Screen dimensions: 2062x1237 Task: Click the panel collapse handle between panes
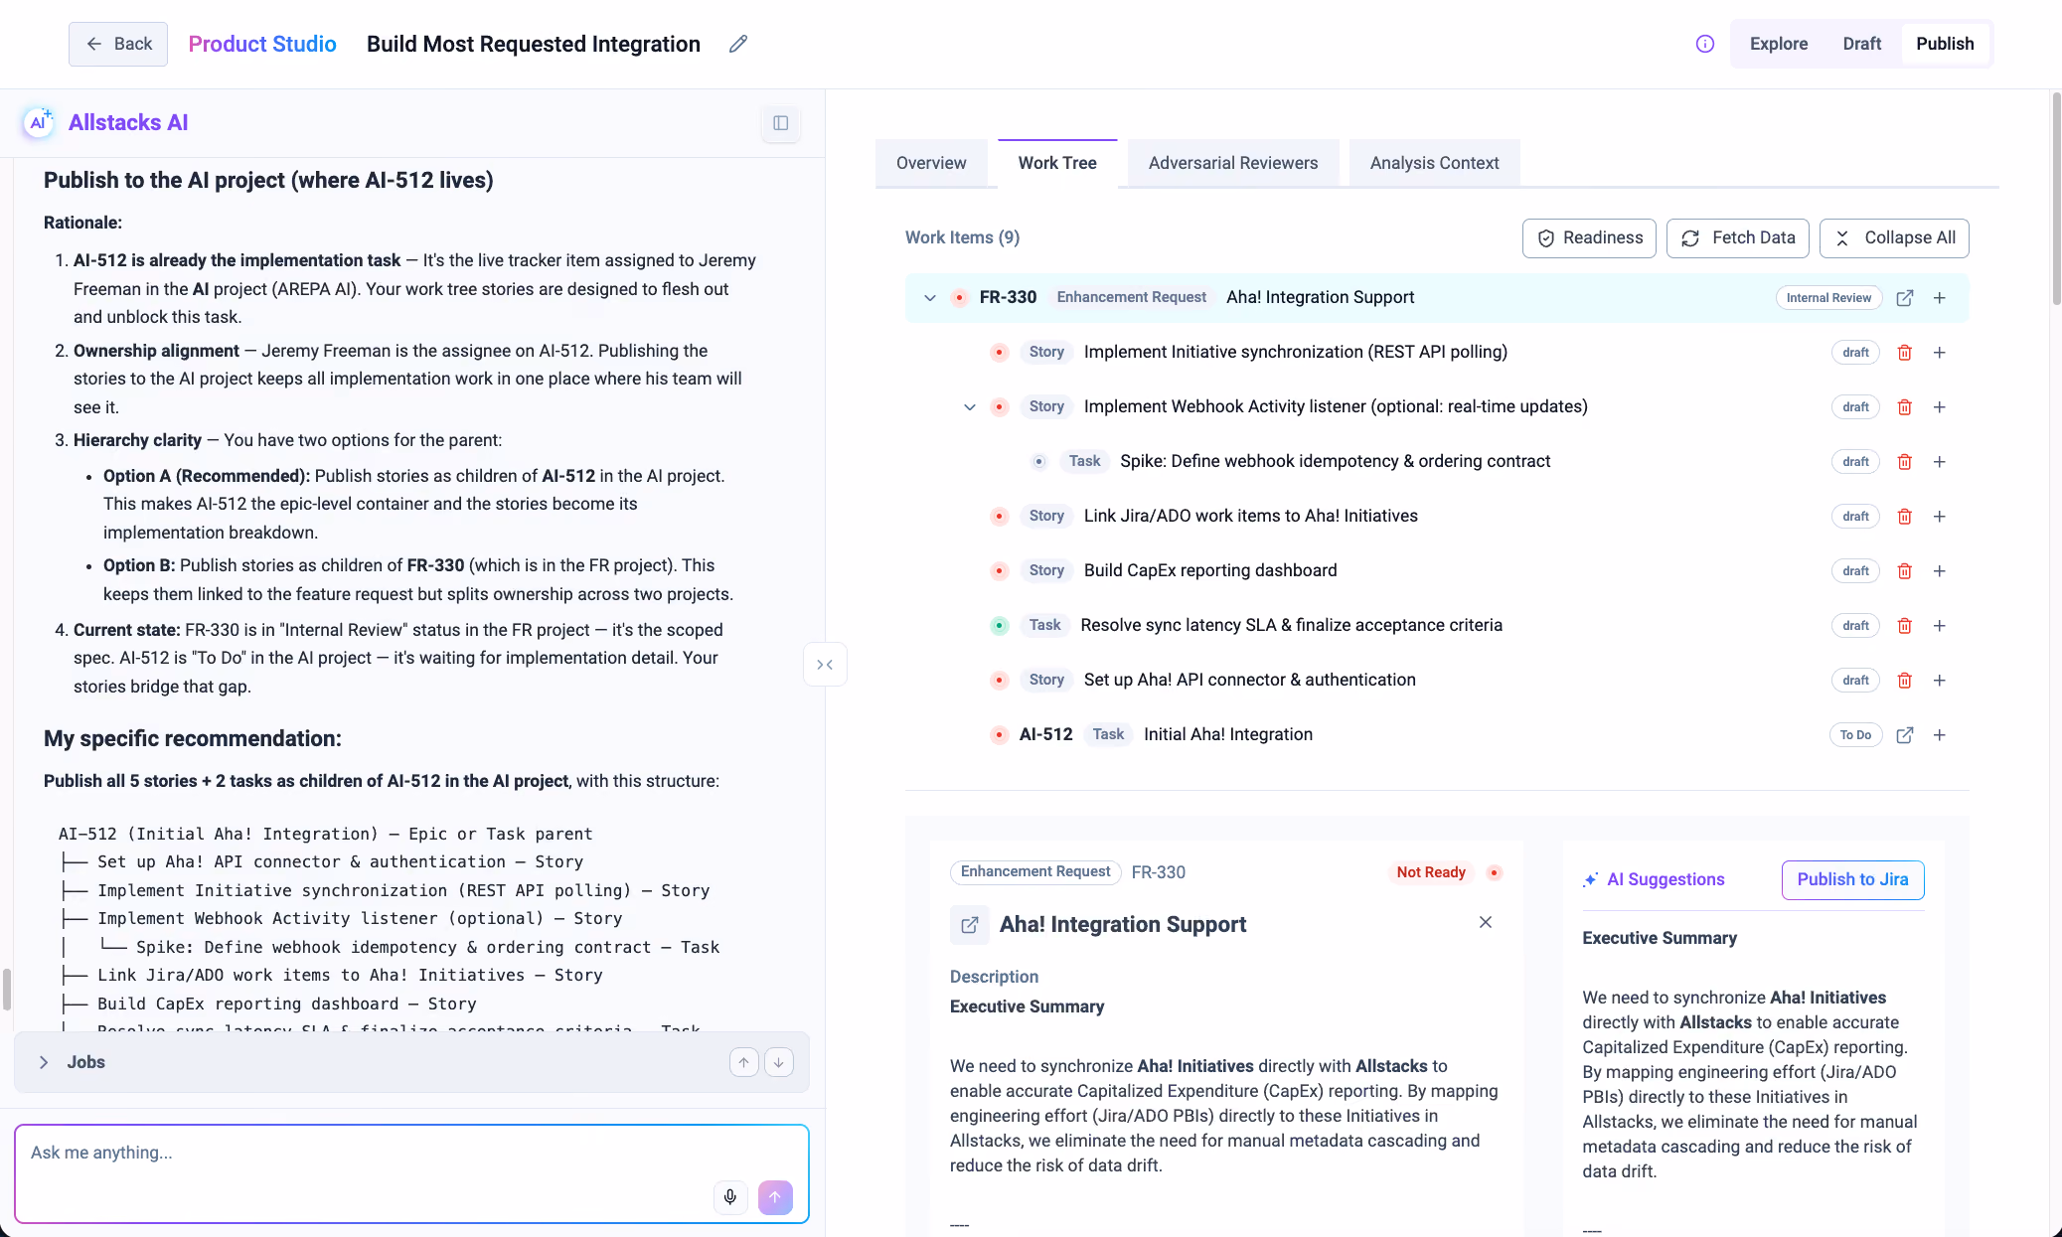point(825,665)
